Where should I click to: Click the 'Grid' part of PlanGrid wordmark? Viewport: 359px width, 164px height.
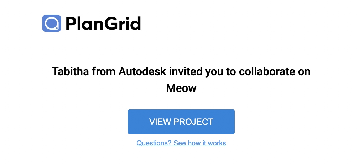click(x=123, y=24)
